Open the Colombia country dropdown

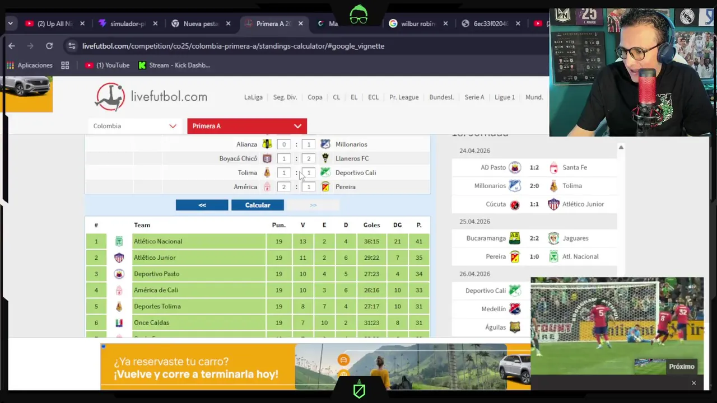pyautogui.click(x=135, y=126)
